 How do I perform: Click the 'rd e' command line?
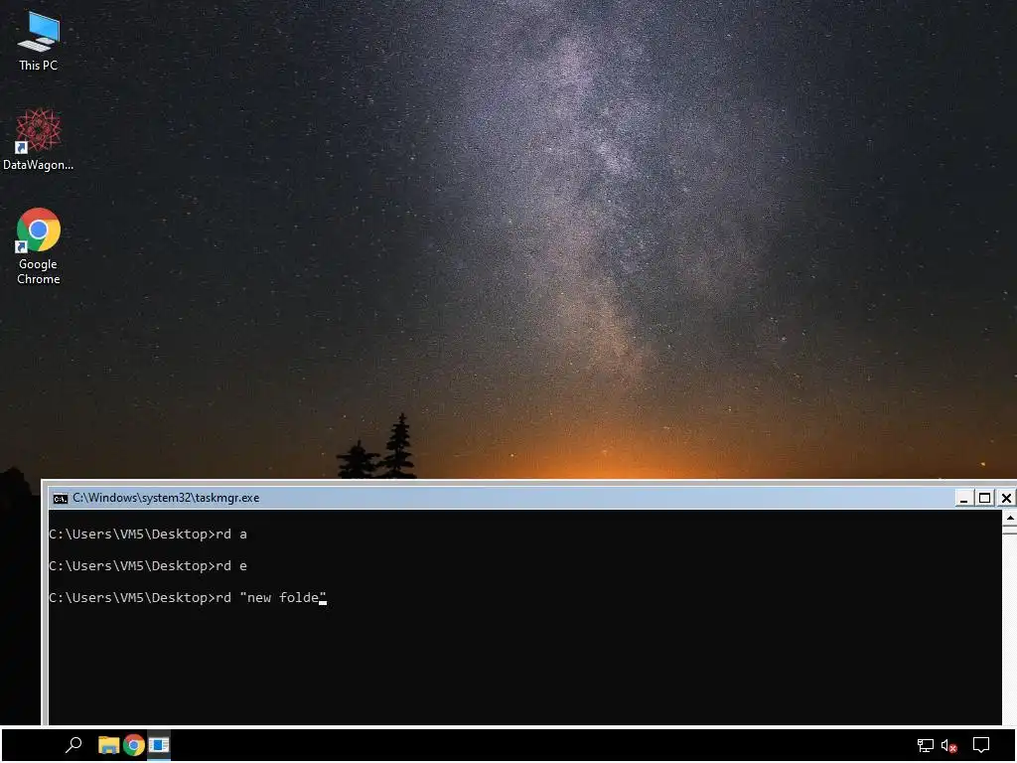(x=148, y=565)
